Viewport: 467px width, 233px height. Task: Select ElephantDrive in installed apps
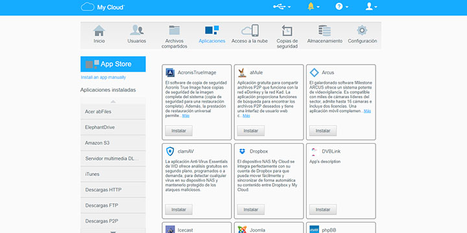(x=113, y=128)
